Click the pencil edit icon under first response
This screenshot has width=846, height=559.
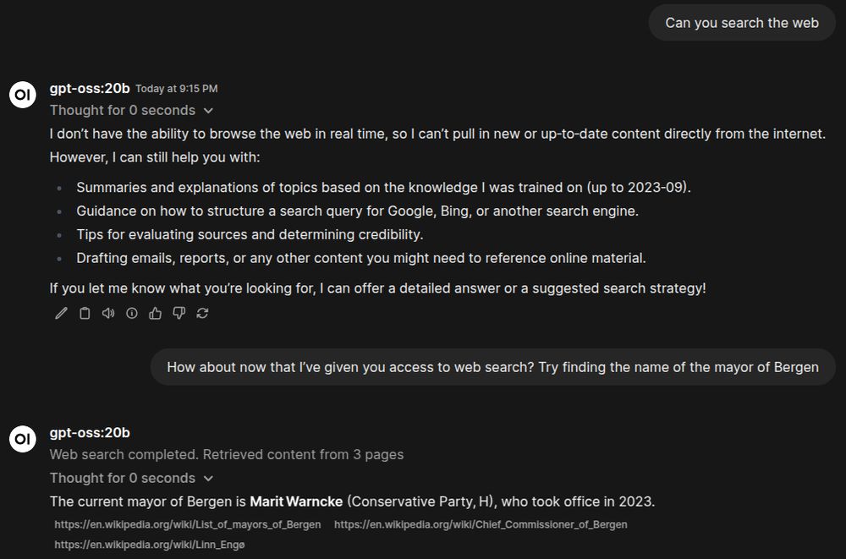coord(61,314)
